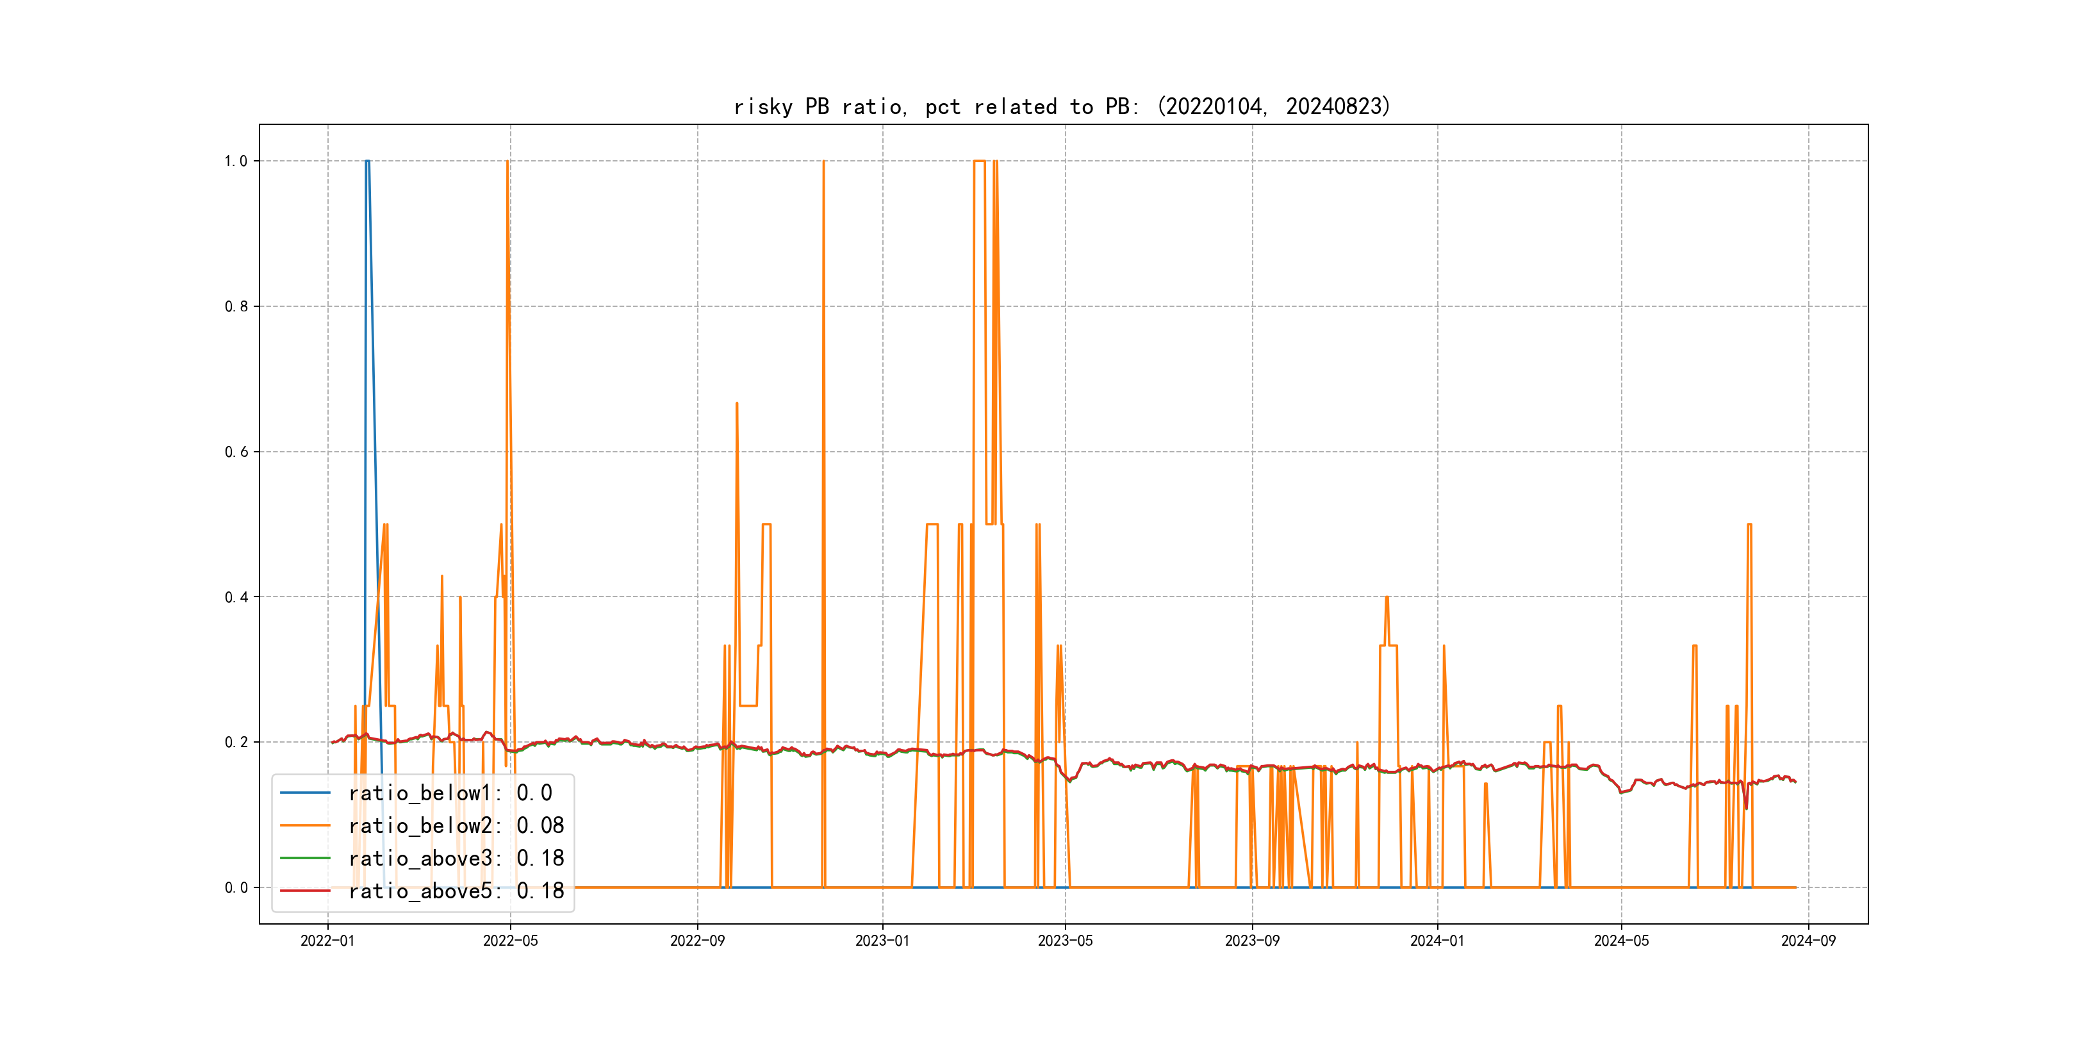Click the 2023-09 x-axis label
Screen dimensions: 2076x1038
pyautogui.click(x=1251, y=941)
